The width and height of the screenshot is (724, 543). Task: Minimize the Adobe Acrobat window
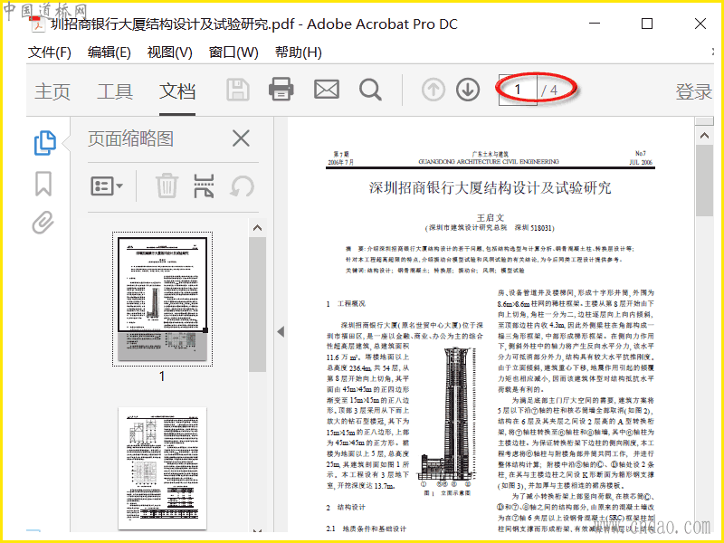click(595, 24)
